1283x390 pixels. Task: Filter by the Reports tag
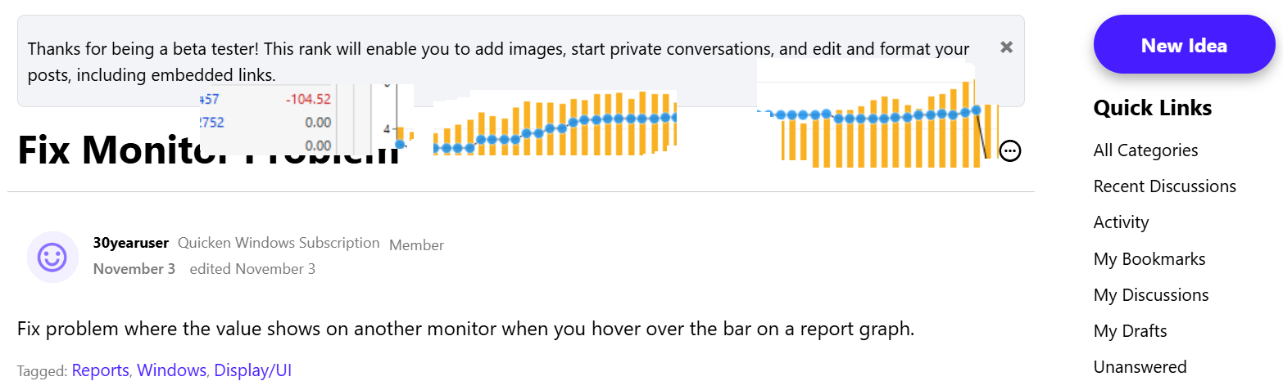pyautogui.click(x=100, y=370)
